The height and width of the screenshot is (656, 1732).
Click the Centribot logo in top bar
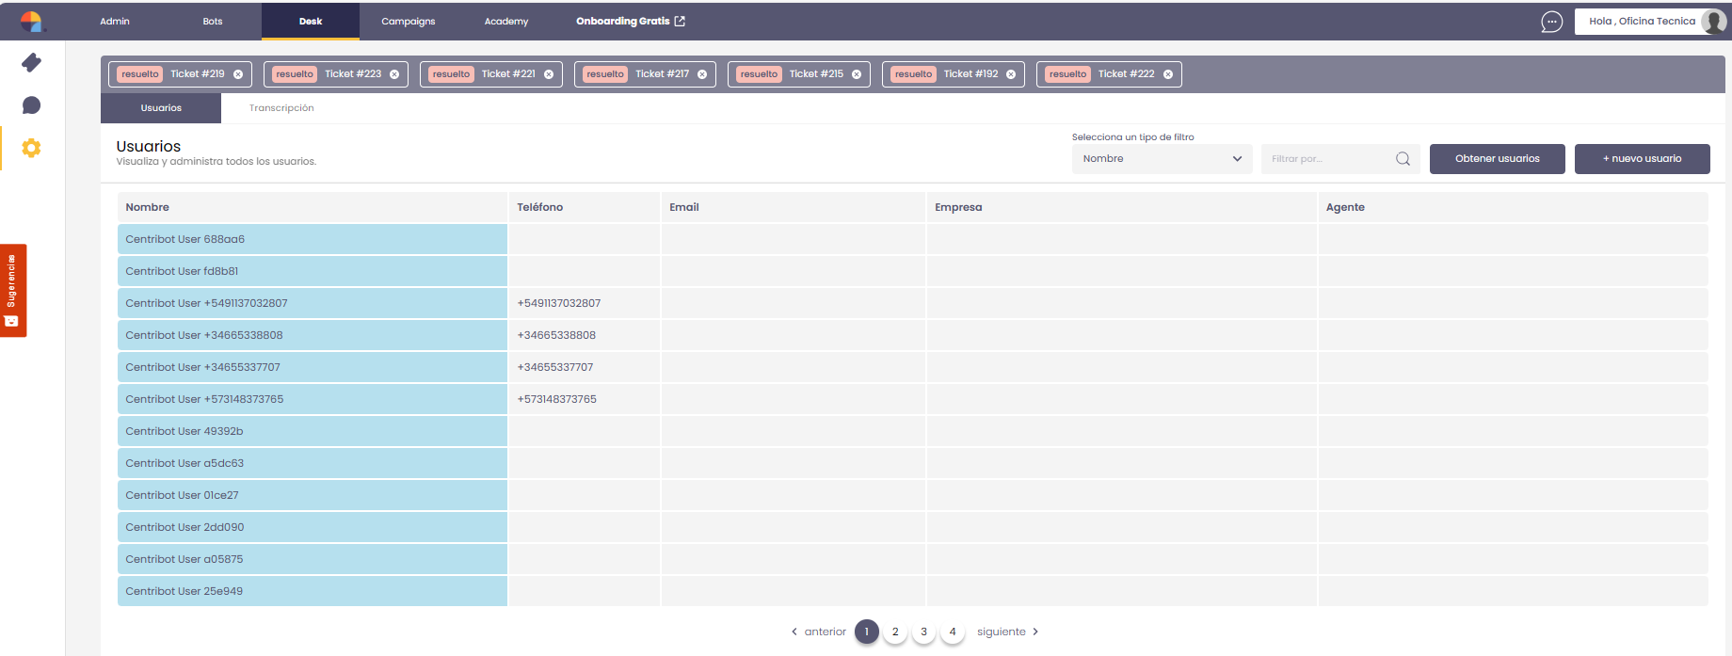31,21
